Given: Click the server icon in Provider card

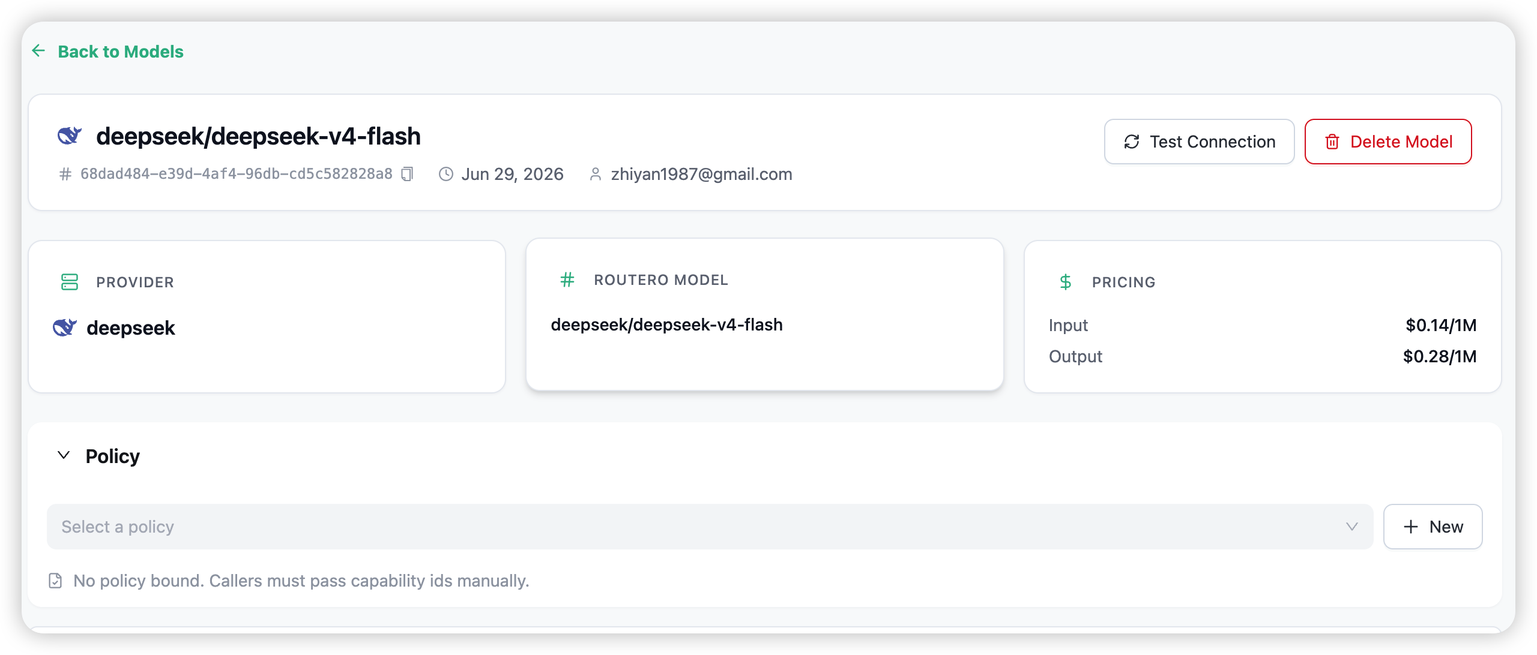Looking at the screenshot, I should (x=70, y=282).
